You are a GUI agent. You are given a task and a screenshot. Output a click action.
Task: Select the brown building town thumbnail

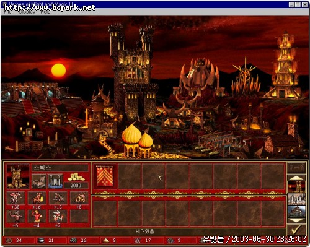click(x=296, y=211)
